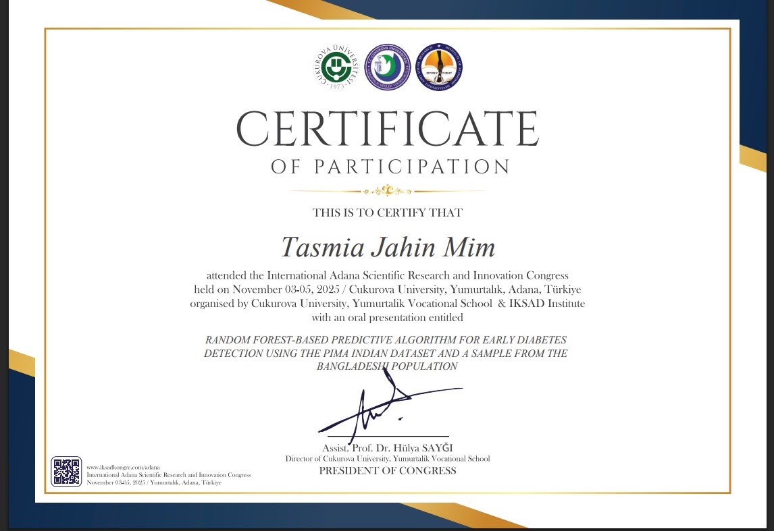The width and height of the screenshot is (774, 531).
Task: Click the QR code in bottom corner
Action: coord(66,472)
